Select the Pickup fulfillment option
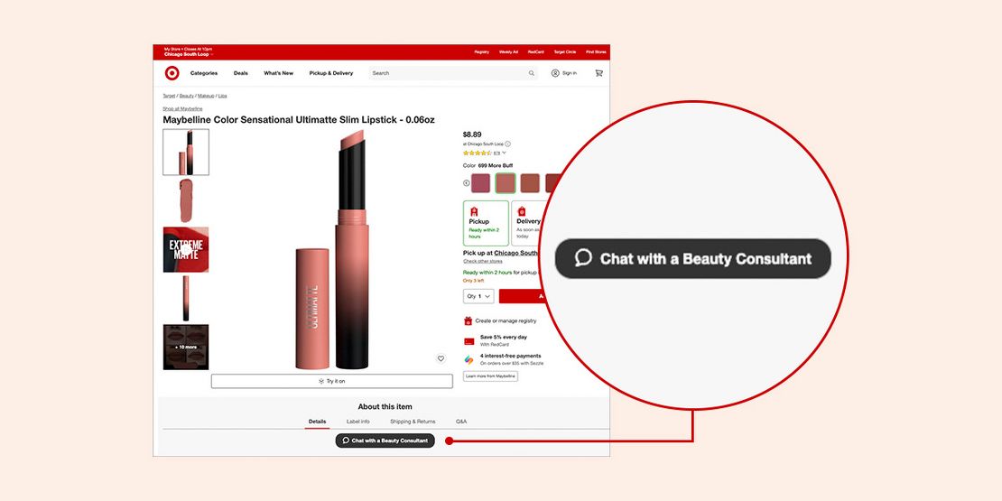This screenshot has height=501, width=1002. pyautogui.click(x=486, y=223)
